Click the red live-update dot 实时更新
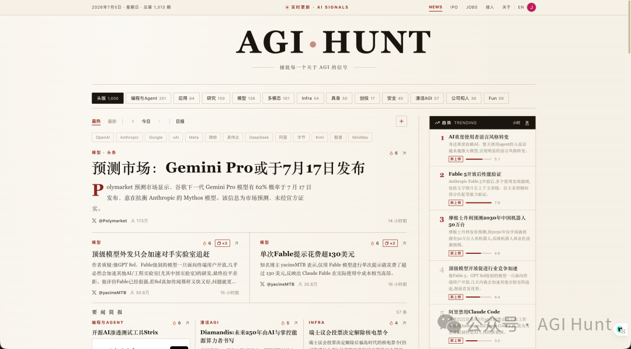The image size is (631, 349). click(x=287, y=7)
